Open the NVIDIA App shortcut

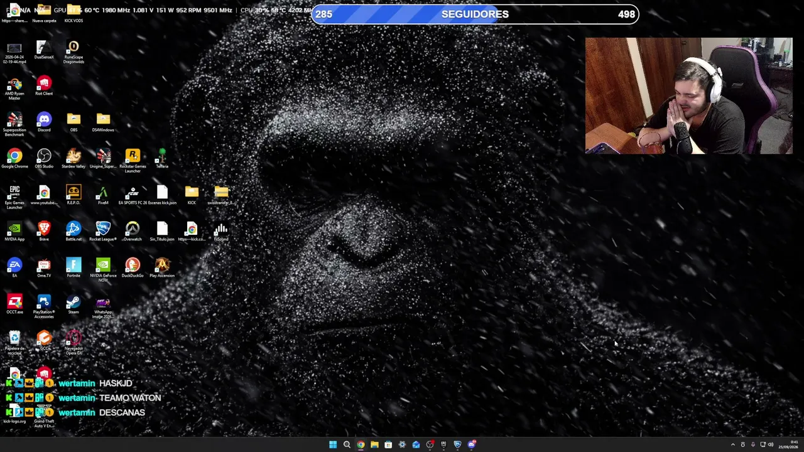click(x=14, y=231)
